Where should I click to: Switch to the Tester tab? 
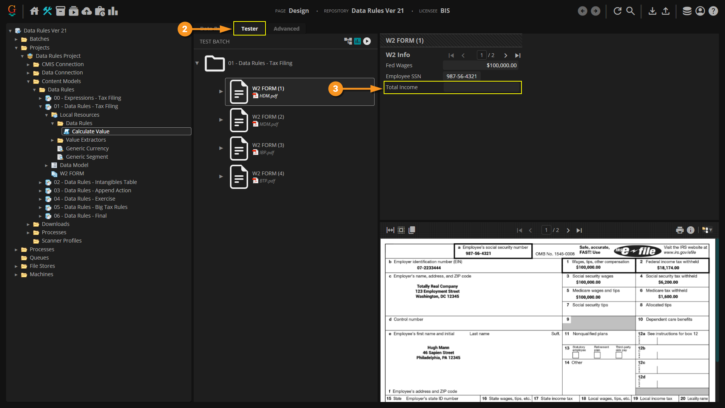249,29
